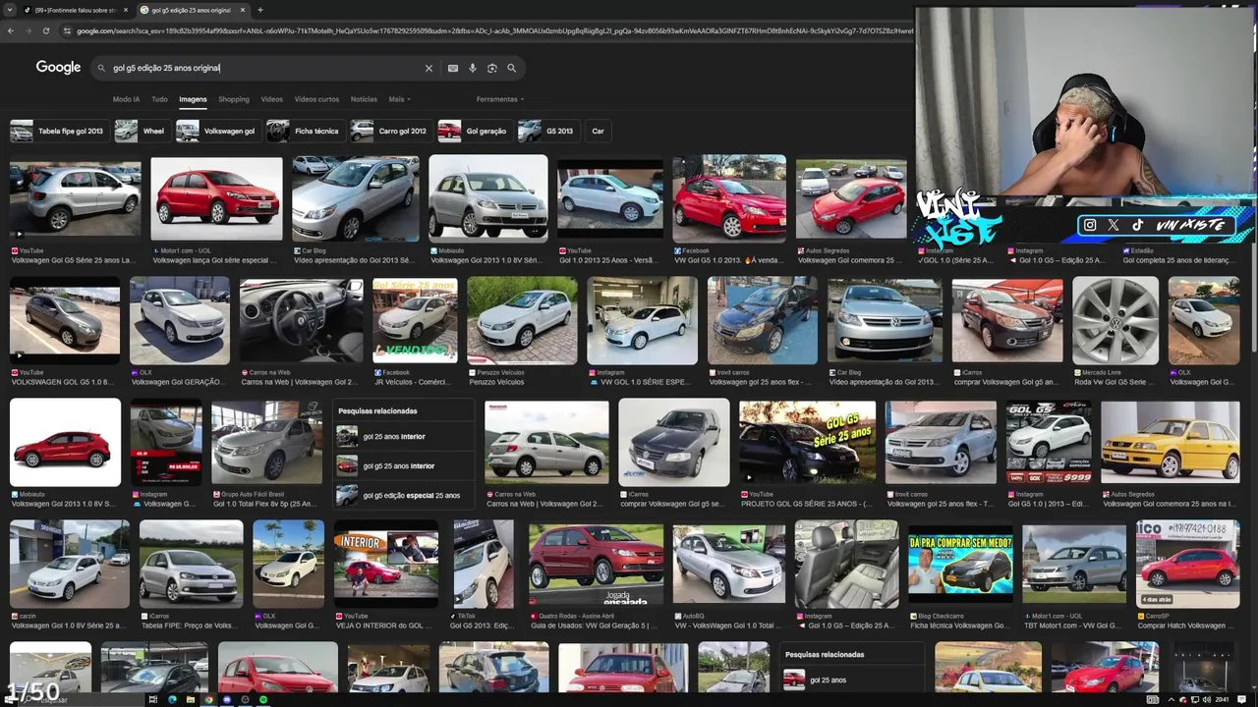The height and width of the screenshot is (707, 1258).
Task: Go back using the browser back arrow
Action: tap(11, 30)
